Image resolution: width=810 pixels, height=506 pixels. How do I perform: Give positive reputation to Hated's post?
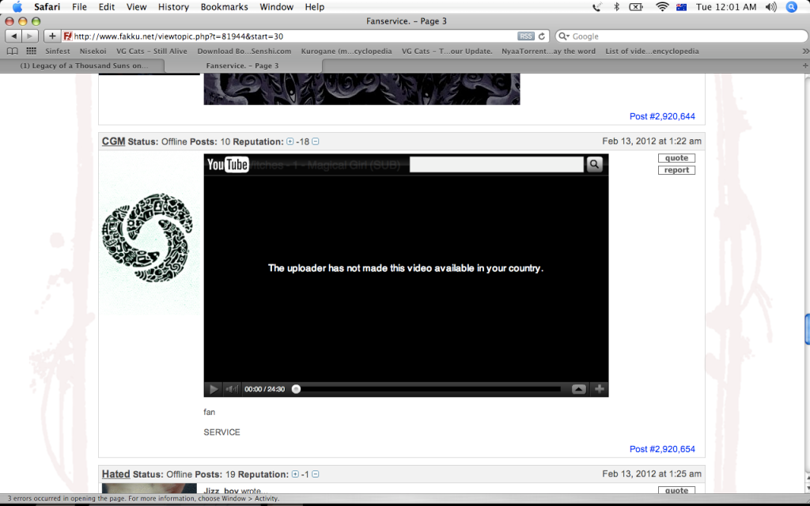[x=295, y=474]
